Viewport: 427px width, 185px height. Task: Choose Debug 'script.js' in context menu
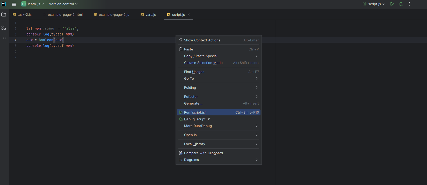(219, 119)
